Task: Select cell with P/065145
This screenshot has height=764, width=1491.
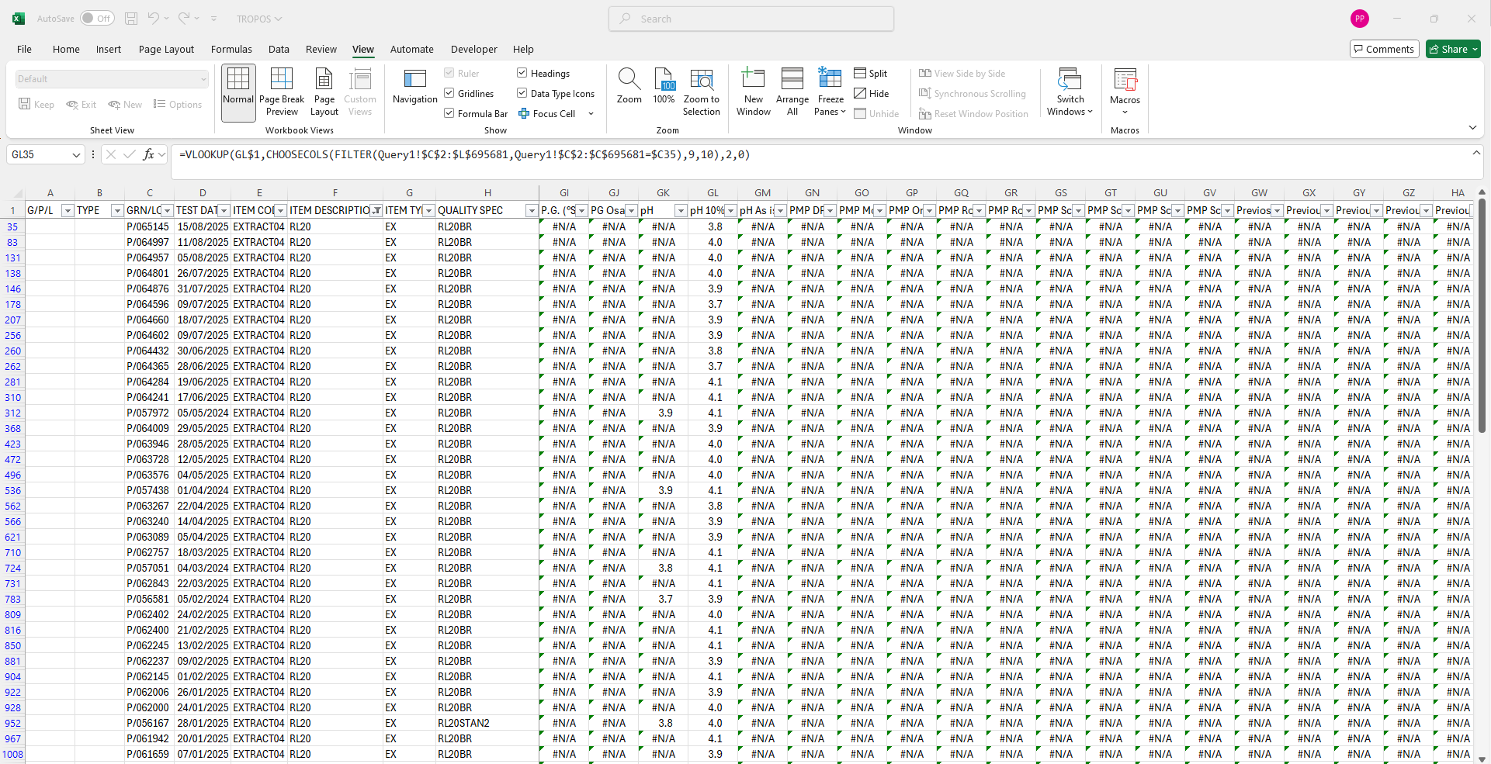Action: [x=148, y=226]
